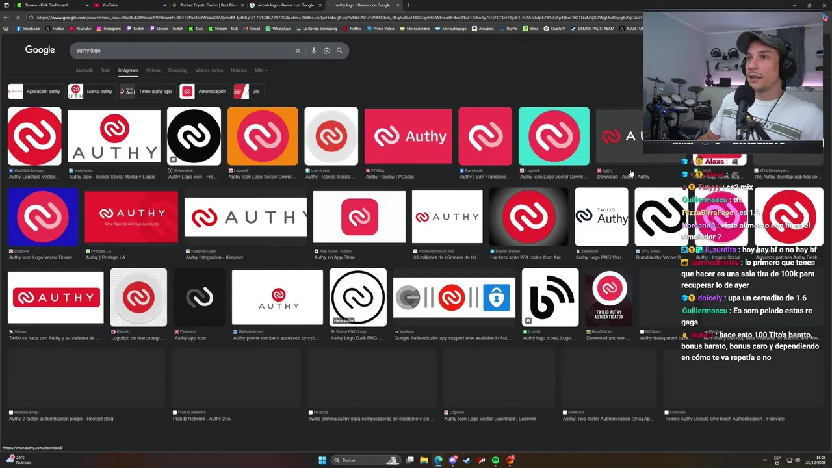
Task: Open Discord from the taskbar
Action: pyautogui.click(x=452, y=460)
